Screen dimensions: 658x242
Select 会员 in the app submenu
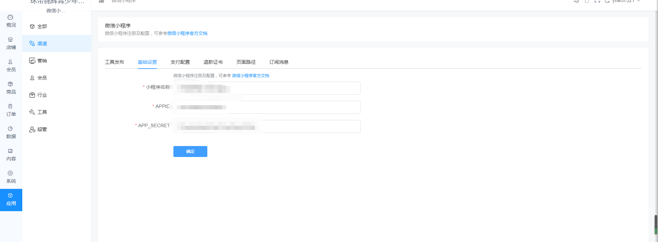point(57,78)
